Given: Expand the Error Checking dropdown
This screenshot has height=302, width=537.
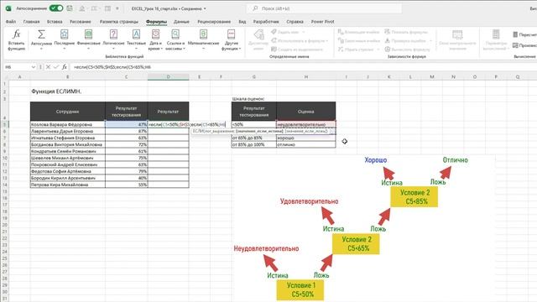Looking at the screenshot, I should pos(430,41).
